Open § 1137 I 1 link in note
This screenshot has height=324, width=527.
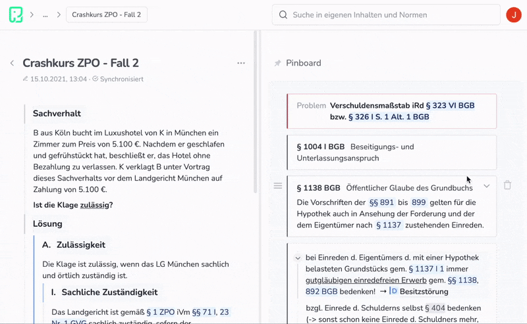[426, 269]
